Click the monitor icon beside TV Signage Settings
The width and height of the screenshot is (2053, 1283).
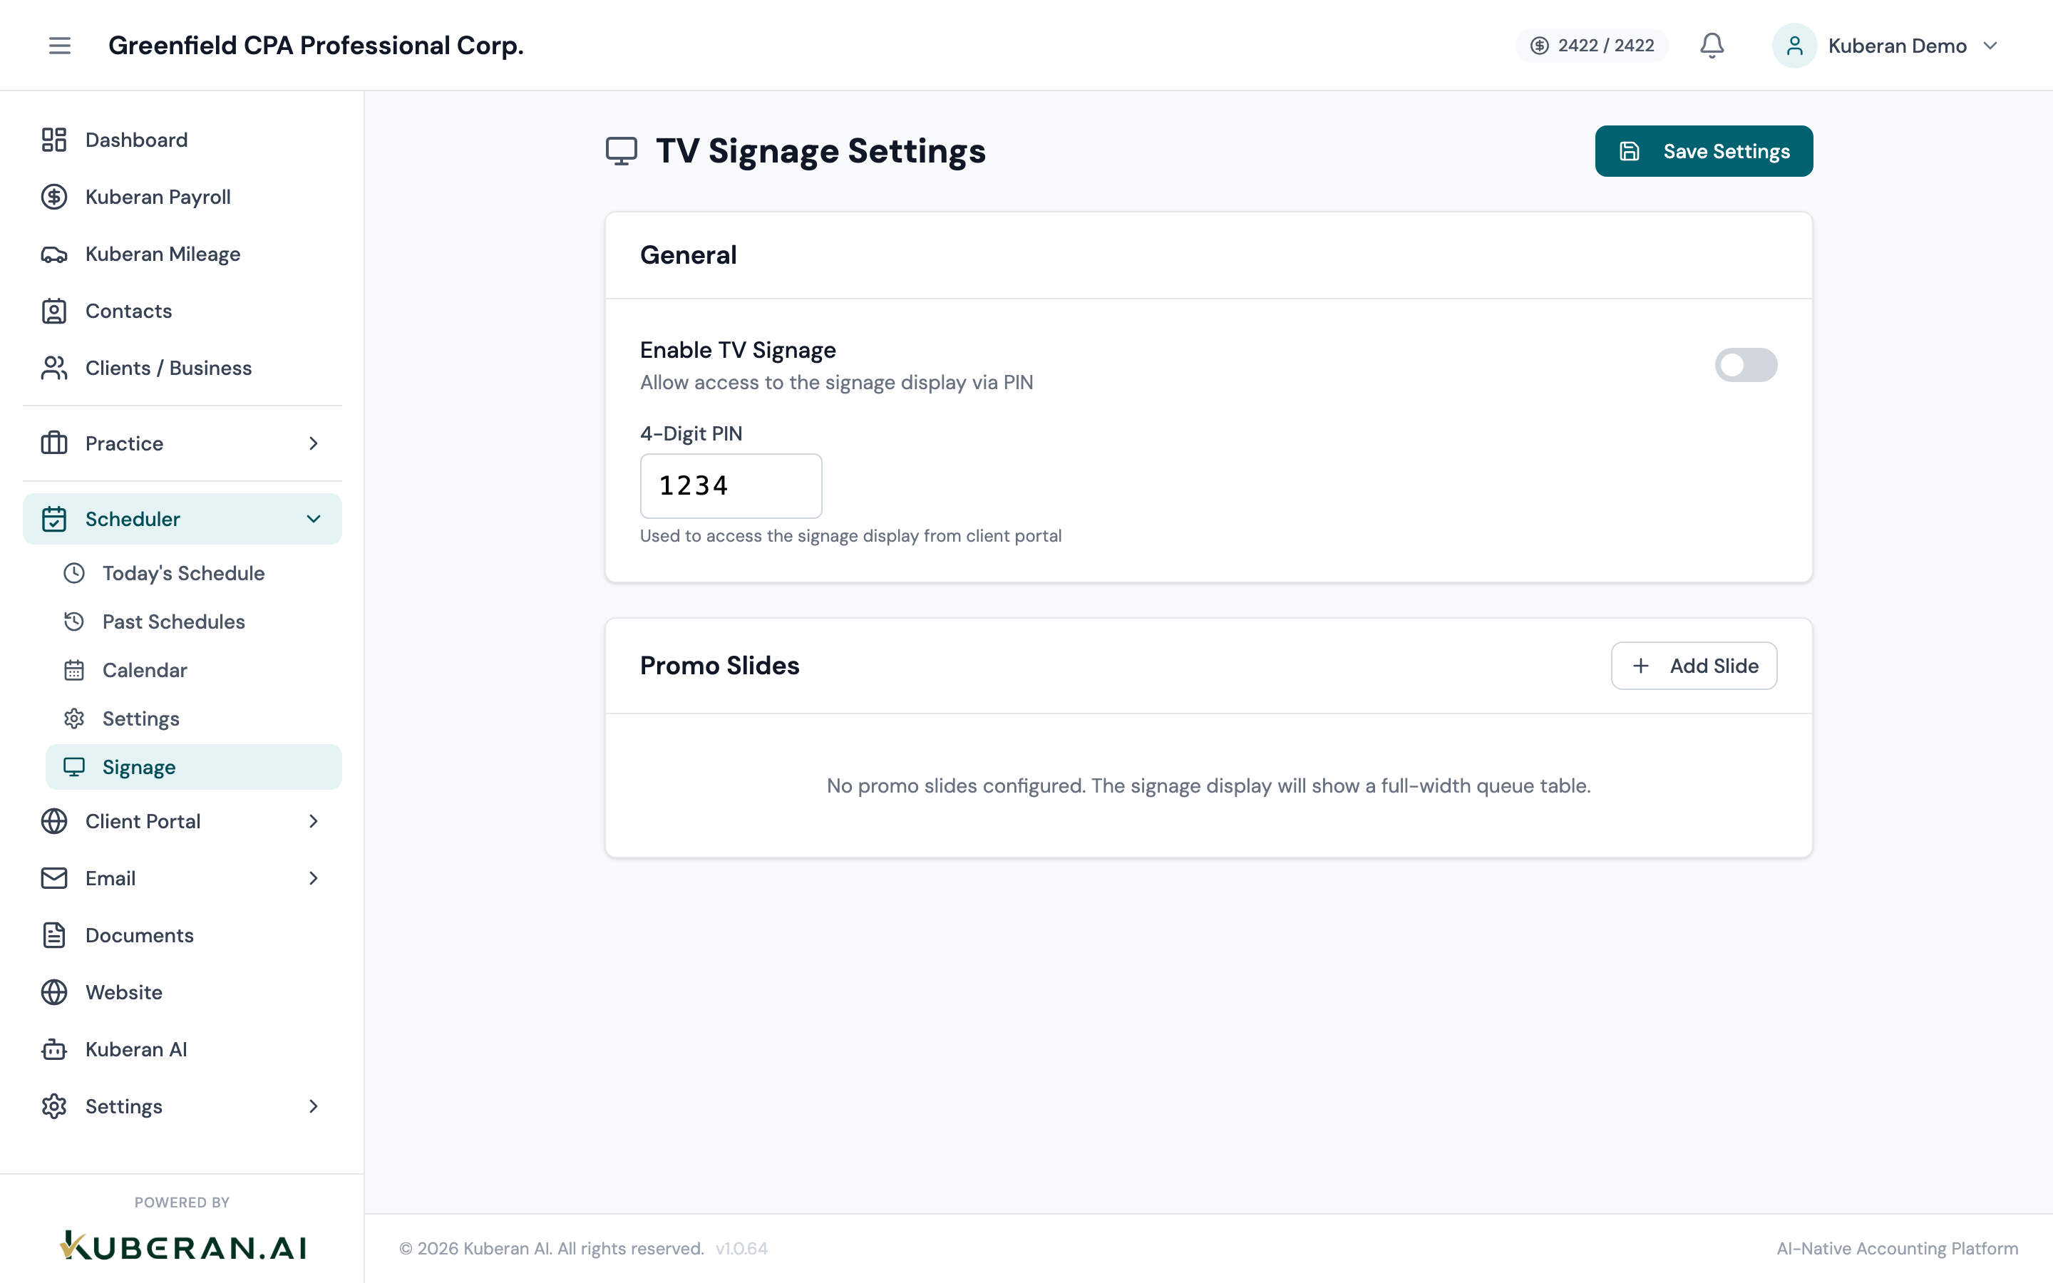coord(622,152)
